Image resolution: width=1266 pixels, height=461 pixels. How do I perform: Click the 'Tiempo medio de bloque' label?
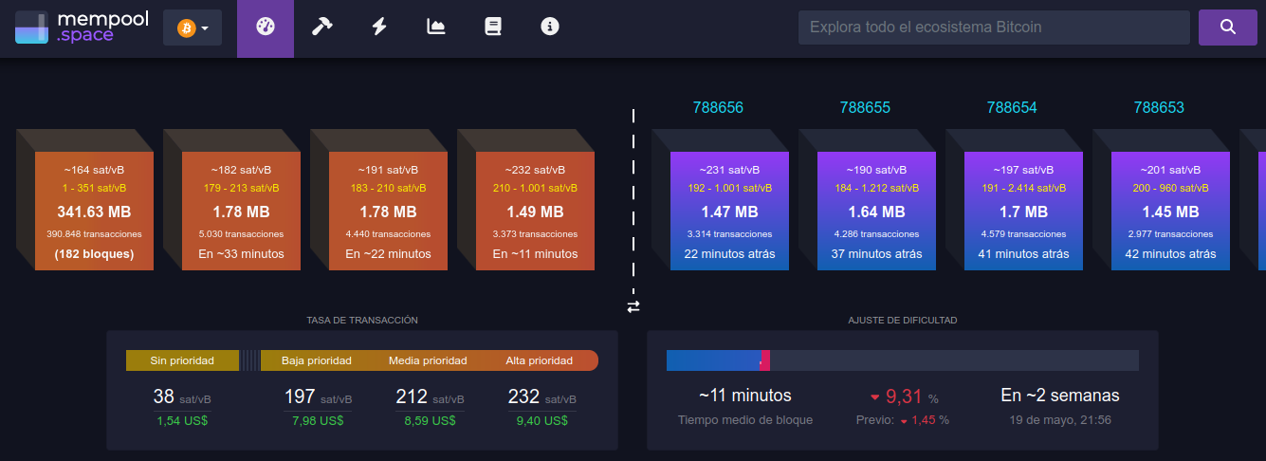745,419
